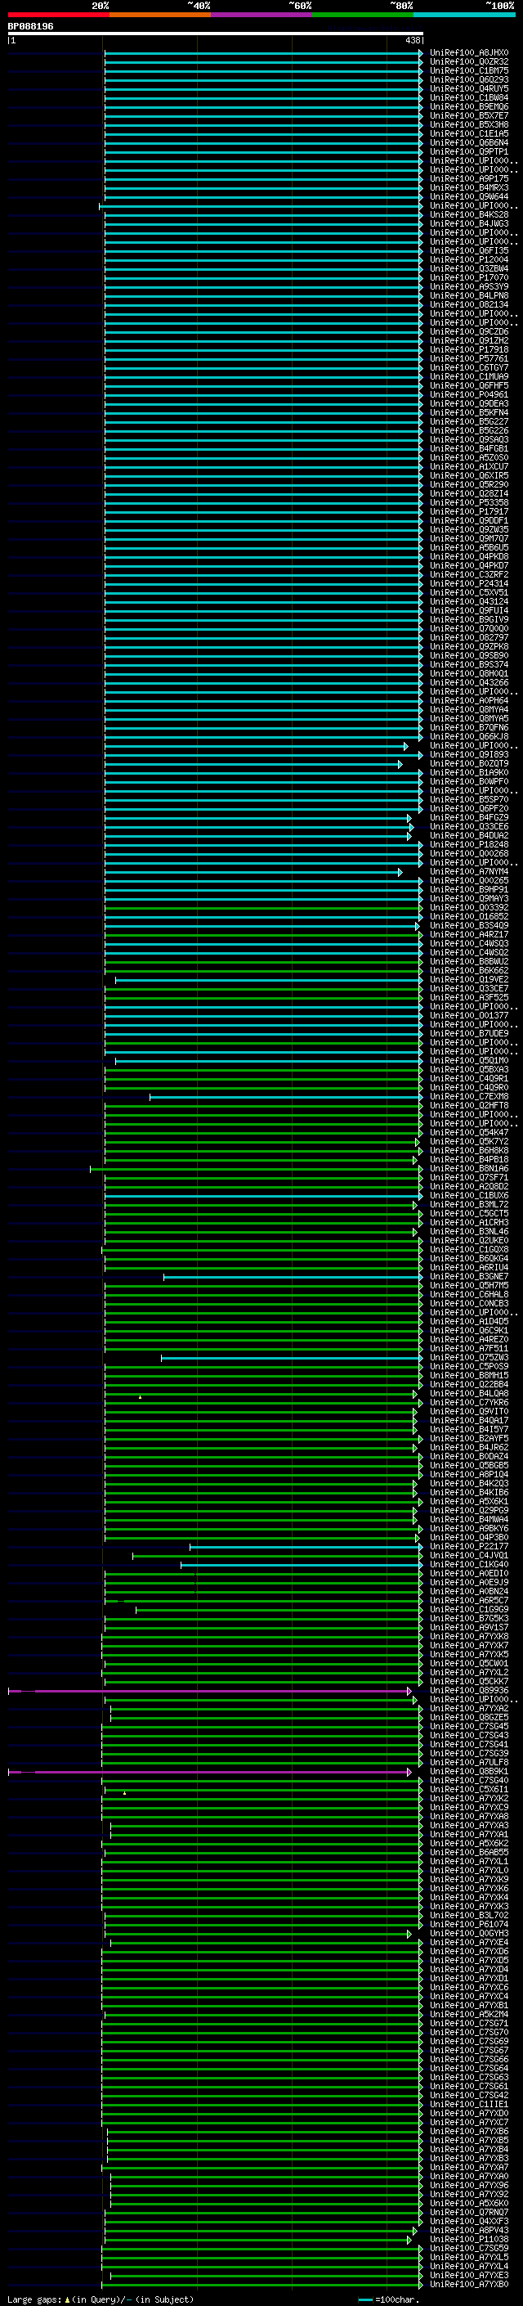Open hit UniRef100_A8JHX0
The height and width of the screenshot is (2306, 523).
pos(468,53)
